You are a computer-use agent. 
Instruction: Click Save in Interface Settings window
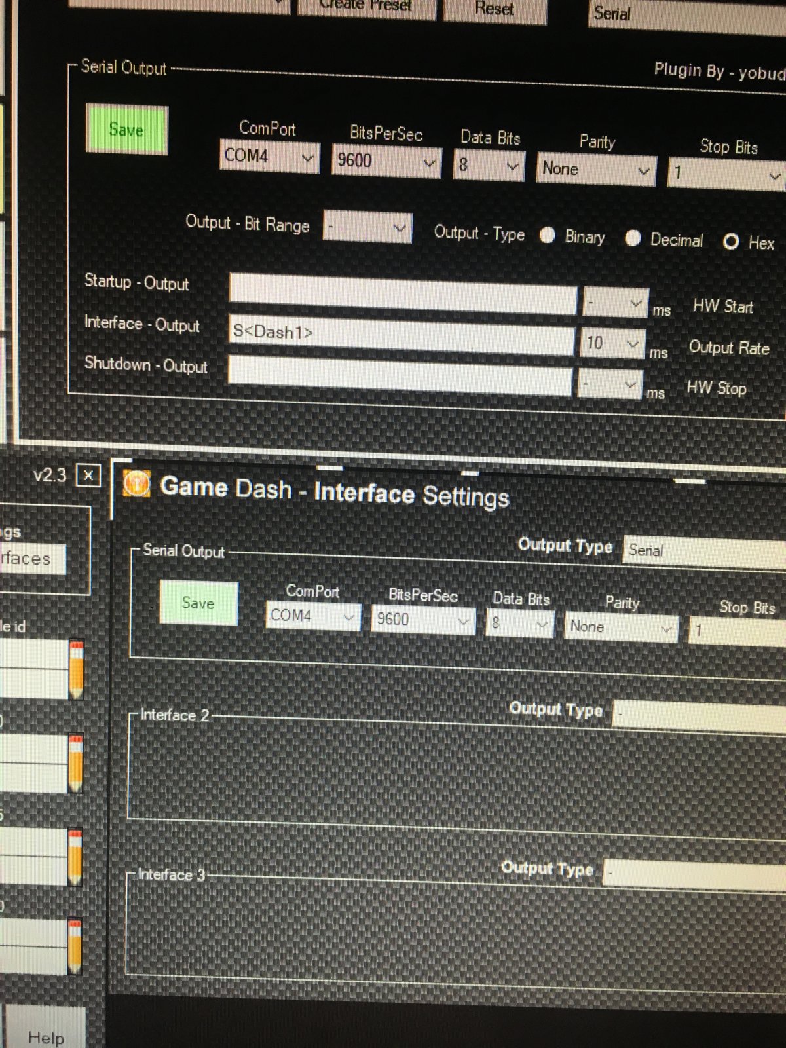[198, 603]
